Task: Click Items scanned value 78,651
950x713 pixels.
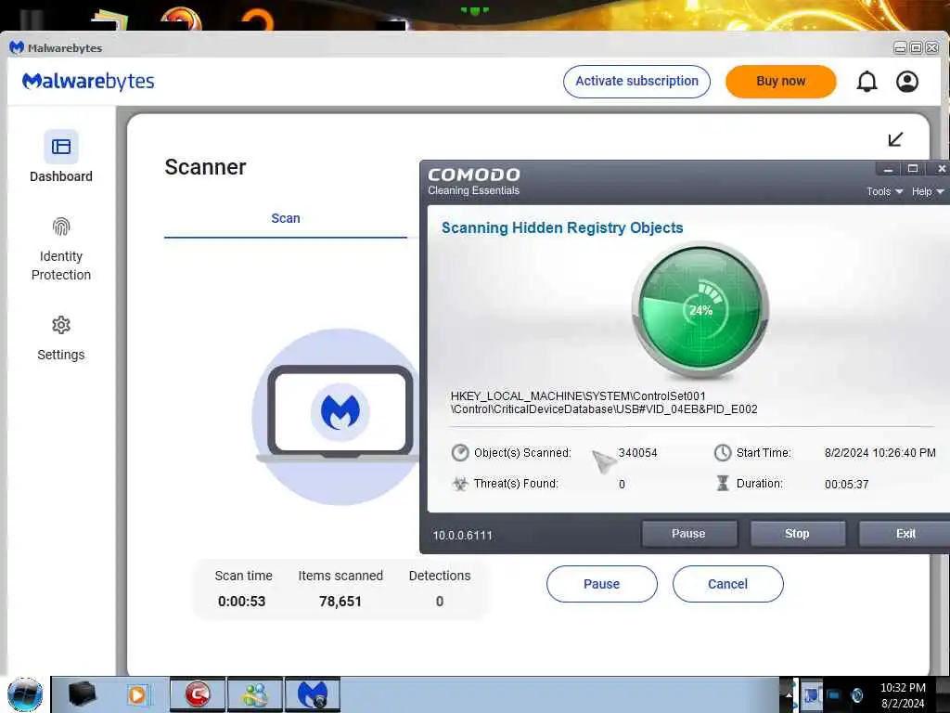Action: (x=340, y=602)
